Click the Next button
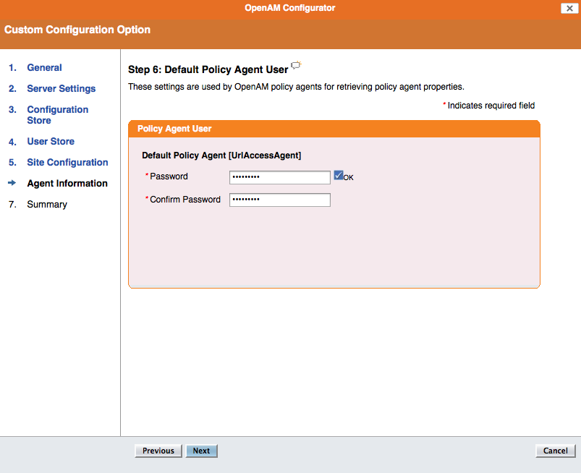The width and height of the screenshot is (581, 473). (x=201, y=451)
